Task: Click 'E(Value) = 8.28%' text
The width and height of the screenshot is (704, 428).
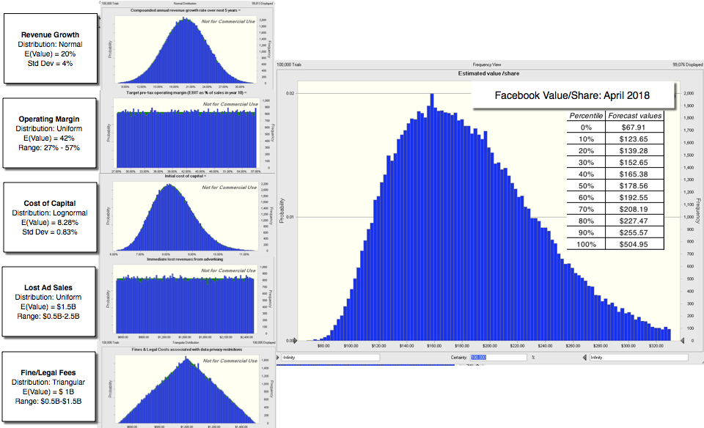Action: tap(50, 223)
